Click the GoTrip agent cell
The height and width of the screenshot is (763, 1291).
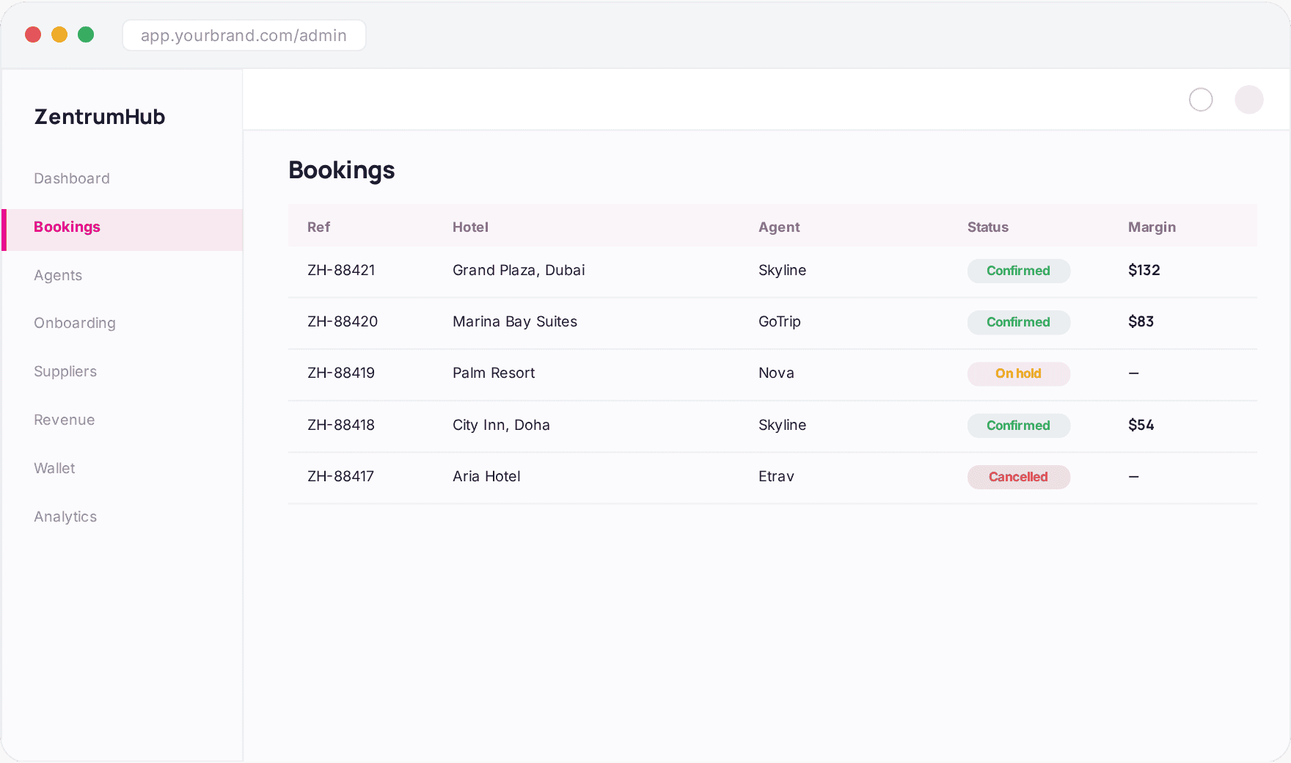coord(780,321)
